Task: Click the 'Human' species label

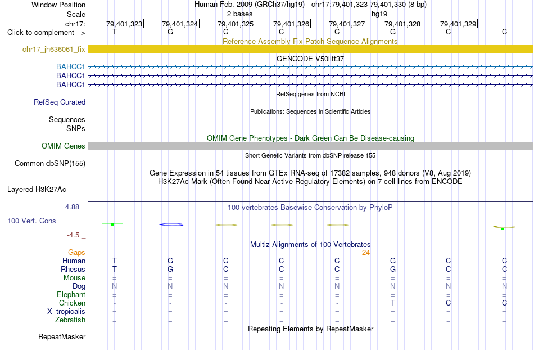Action: 74,261
